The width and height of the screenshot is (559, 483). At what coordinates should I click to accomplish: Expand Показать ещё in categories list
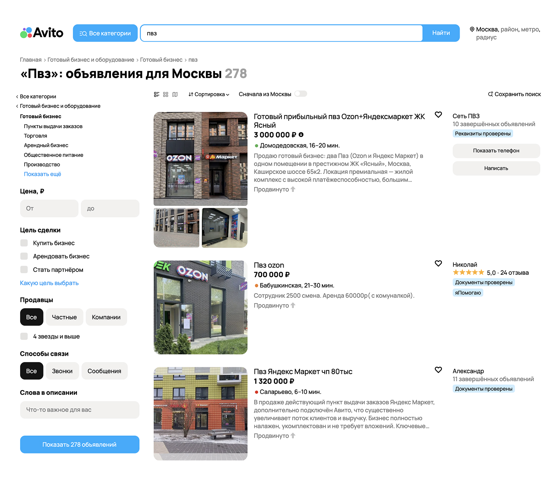(x=42, y=174)
